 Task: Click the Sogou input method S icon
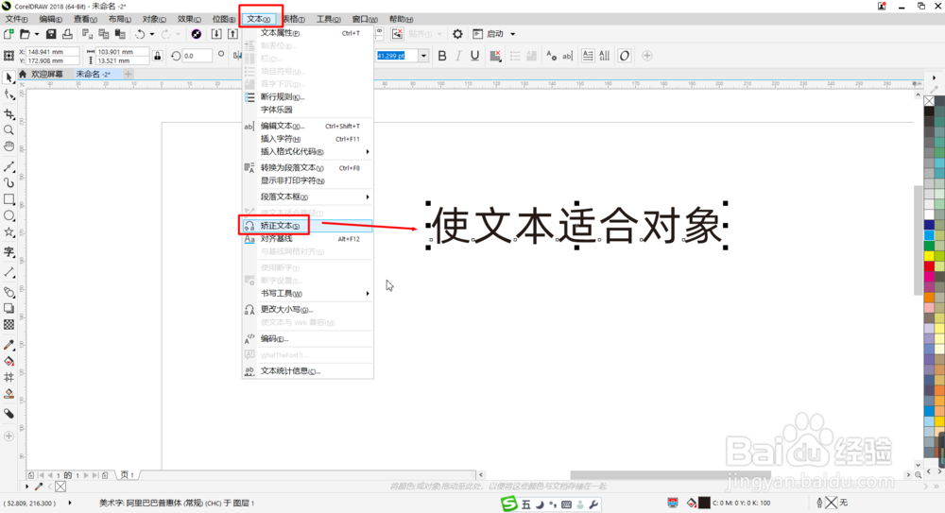(509, 504)
